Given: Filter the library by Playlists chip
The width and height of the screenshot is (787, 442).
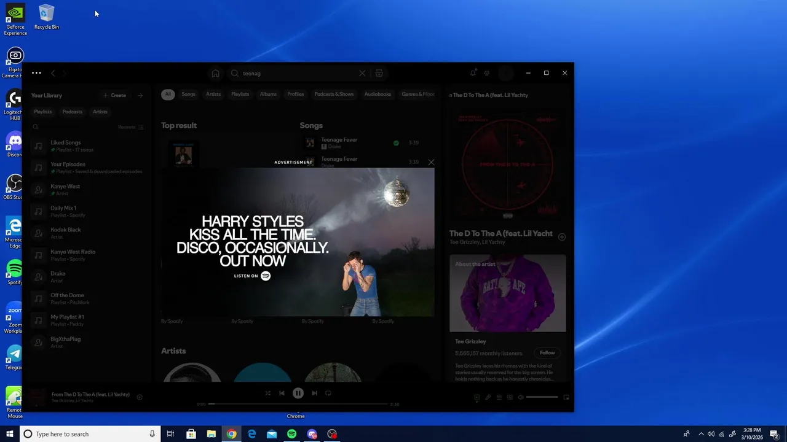Looking at the screenshot, I should click(x=43, y=112).
